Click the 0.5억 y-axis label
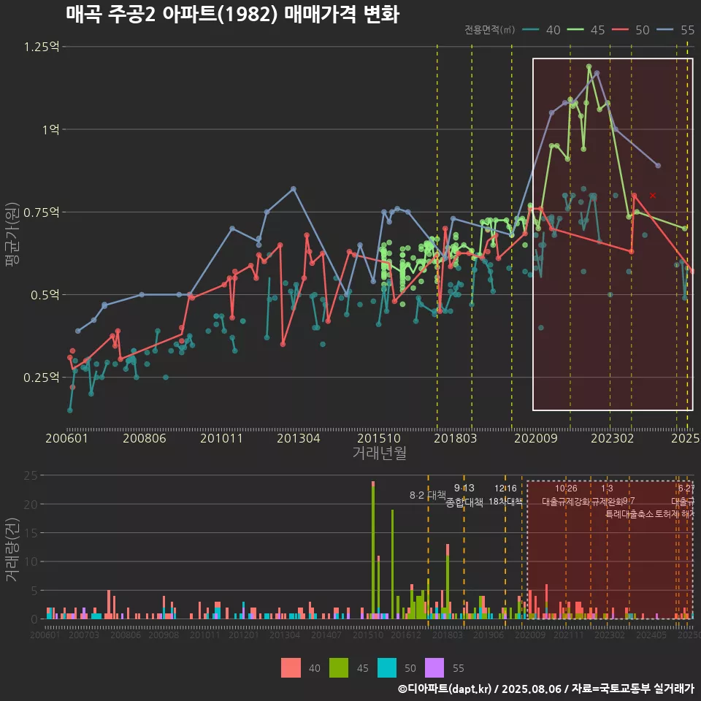This screenshot has width=701, height=701. click(x=45, y=295)
